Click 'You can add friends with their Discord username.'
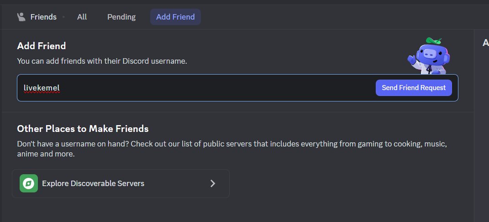The height and width of the screenshot is (222, 489). point(102,61)
